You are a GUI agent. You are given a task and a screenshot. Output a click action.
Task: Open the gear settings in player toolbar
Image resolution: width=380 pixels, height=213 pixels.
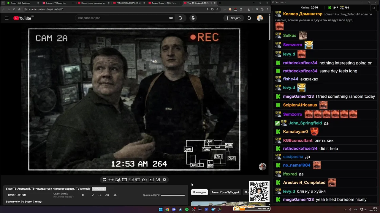click(164, 180)
